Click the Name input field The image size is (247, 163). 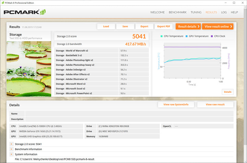coord(129,114)
